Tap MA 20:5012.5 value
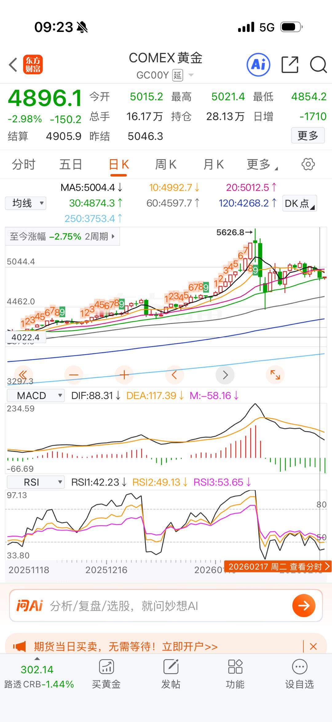The width and height of the screenshot is (332, 722). click(x=251, y=187)
